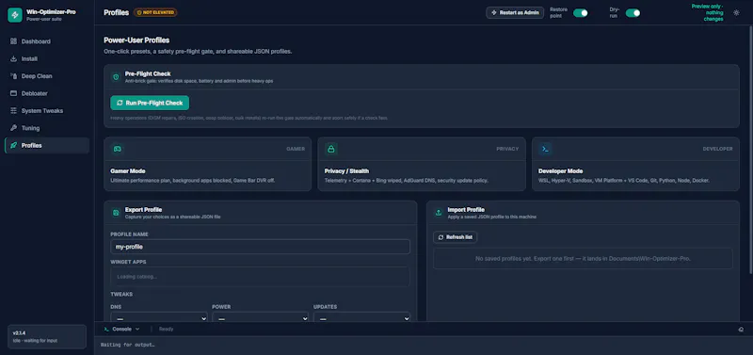The width and height of the screenshot is (753, 355).
Task: Click the Deep Clean spray icon
Action: (x=13, y=76)
